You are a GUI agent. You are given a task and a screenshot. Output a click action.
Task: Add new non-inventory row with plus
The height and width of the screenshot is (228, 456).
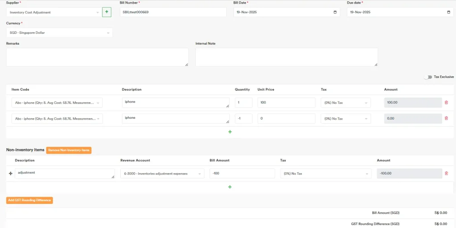pyautogui.click(x=230, y=187)
